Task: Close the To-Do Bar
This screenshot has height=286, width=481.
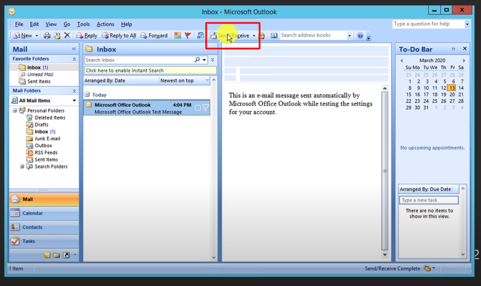Action: point(465,49)
